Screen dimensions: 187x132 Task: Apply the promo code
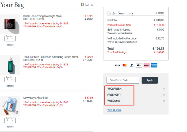150,80
